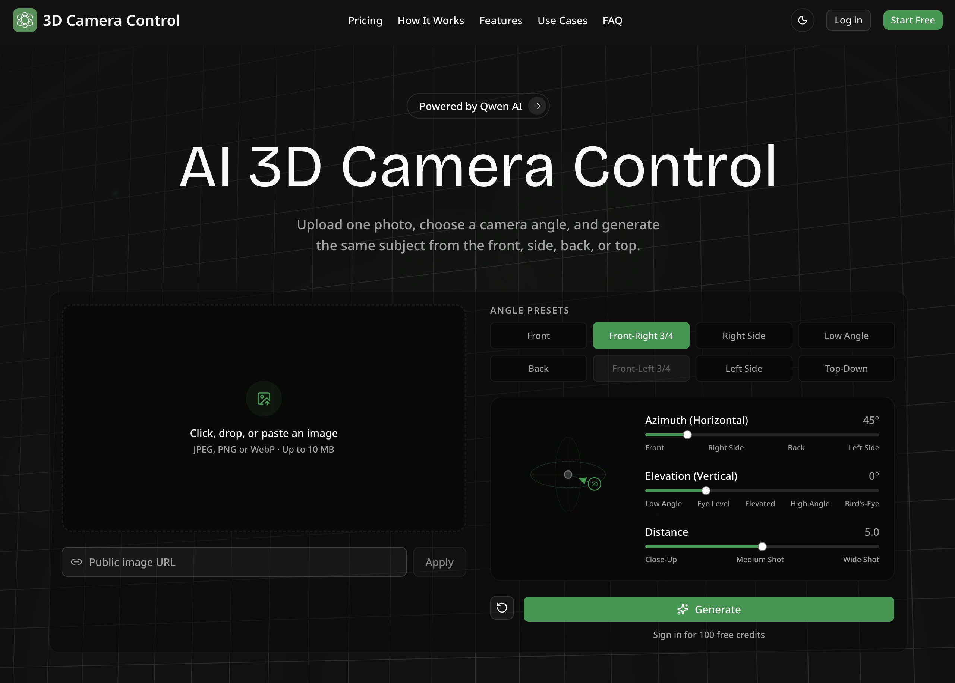The height and width of the screenshot is (683, 955).
Task: Click the Eye Level label
Action: [x=713, y=504]
